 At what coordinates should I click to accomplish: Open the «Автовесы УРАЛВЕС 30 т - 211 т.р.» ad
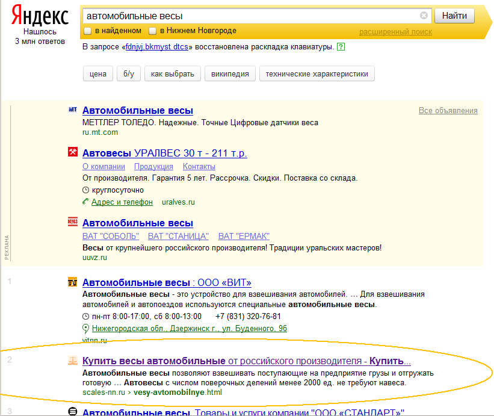(165, 153)
